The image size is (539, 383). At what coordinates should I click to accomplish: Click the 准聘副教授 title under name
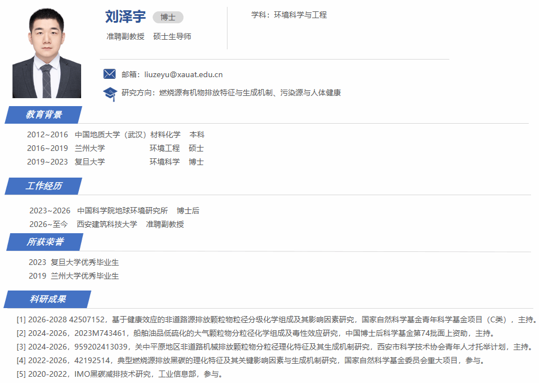(x=125, y=36)
